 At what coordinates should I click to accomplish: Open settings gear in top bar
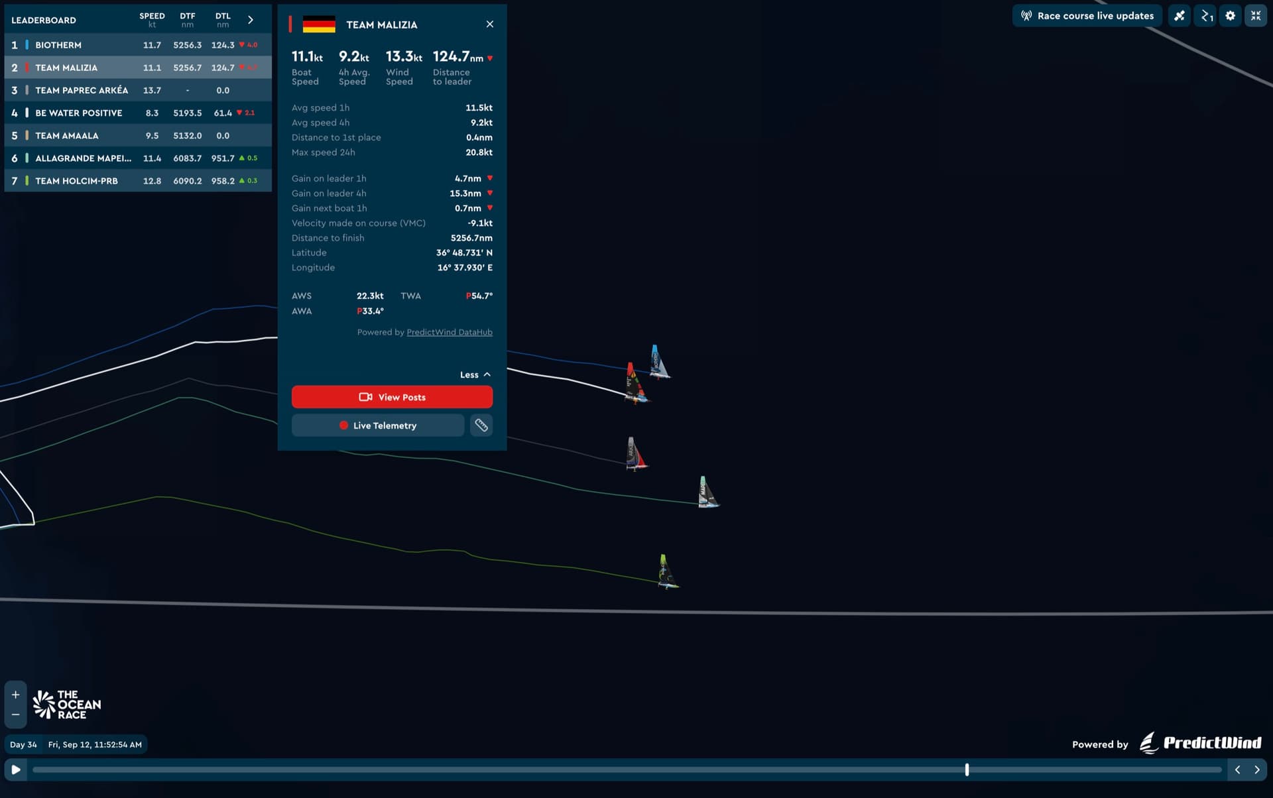pyautogui.click(x=1231, y=16)
